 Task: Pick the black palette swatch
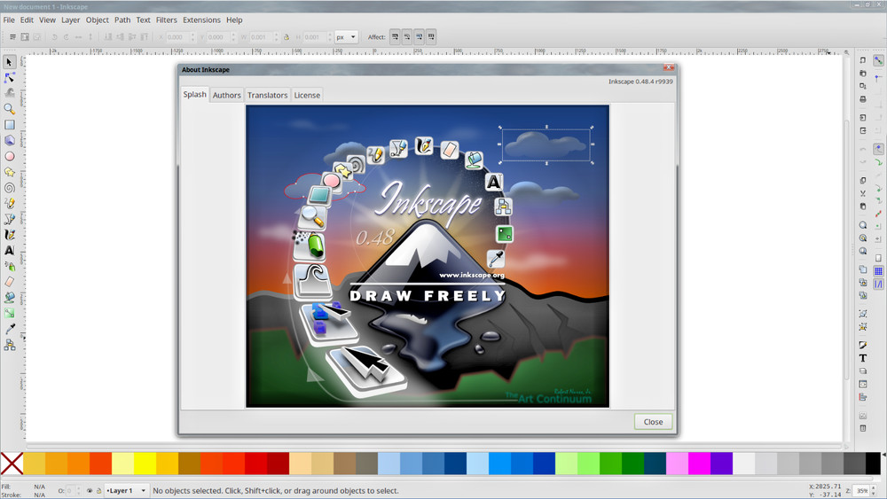click(x=873, y=464)
